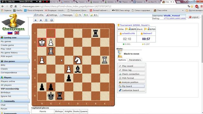Select the white knight on d4
Screen dimensions: 203x114
click(78, 60)
